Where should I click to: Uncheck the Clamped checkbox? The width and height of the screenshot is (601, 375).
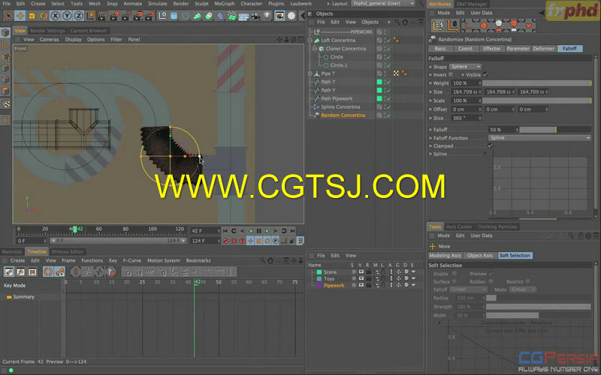[491, 145]
